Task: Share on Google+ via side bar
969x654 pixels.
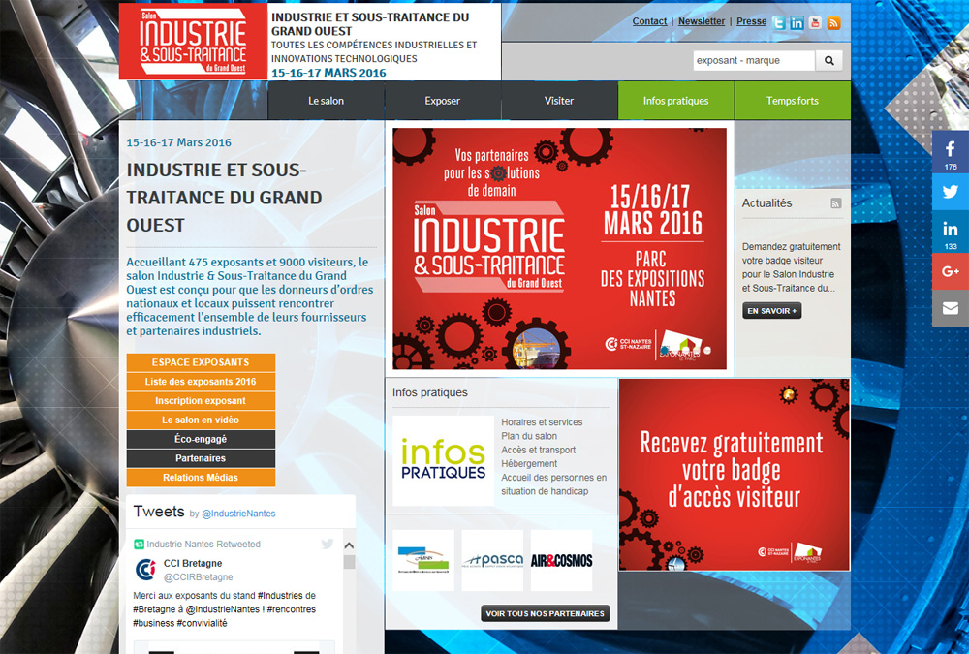Action: pos(951,271)
